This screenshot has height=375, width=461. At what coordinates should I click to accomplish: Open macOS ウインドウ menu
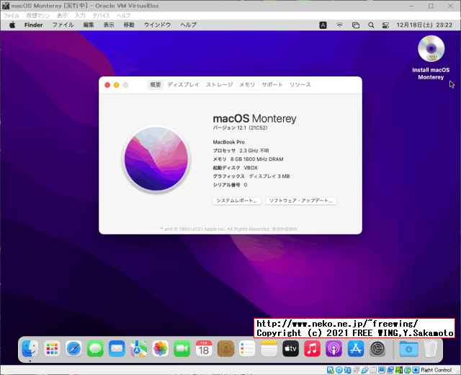[157, 25]
